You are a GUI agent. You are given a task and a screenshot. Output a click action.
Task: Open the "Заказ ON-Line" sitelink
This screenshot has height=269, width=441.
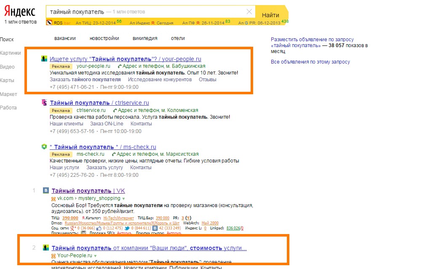(107, 124)
